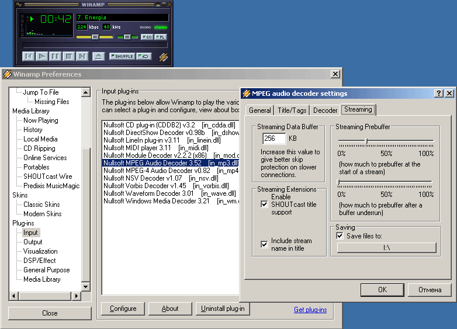Screen dimensions: 457x329
Task: Open DSP/Effect plug-ins page
Action: click(x=40, y=261)
